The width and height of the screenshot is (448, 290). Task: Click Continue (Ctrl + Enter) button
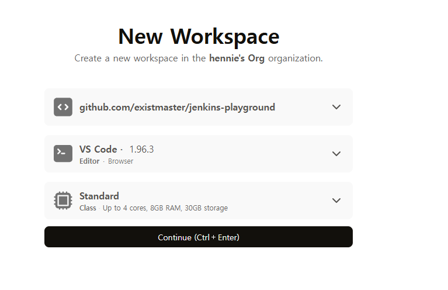199,237
